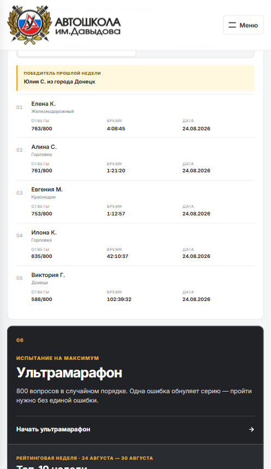271x469 pixels.
Task: Click the orange 06 card number
Action: [20, 340]
